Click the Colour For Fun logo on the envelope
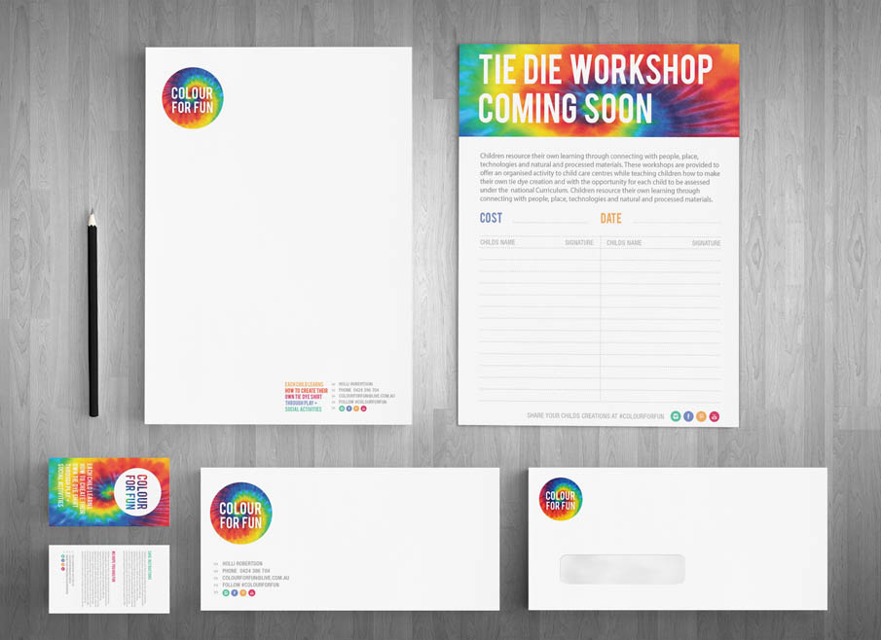This screenshot has width=881, height=640. tap(561, 499)
